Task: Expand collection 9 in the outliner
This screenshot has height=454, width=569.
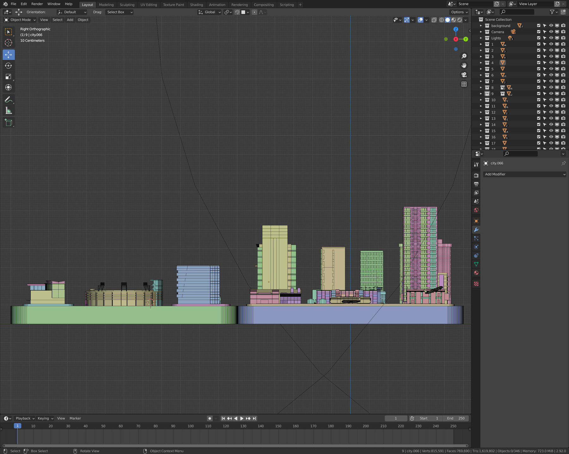Action: [481, 94]
